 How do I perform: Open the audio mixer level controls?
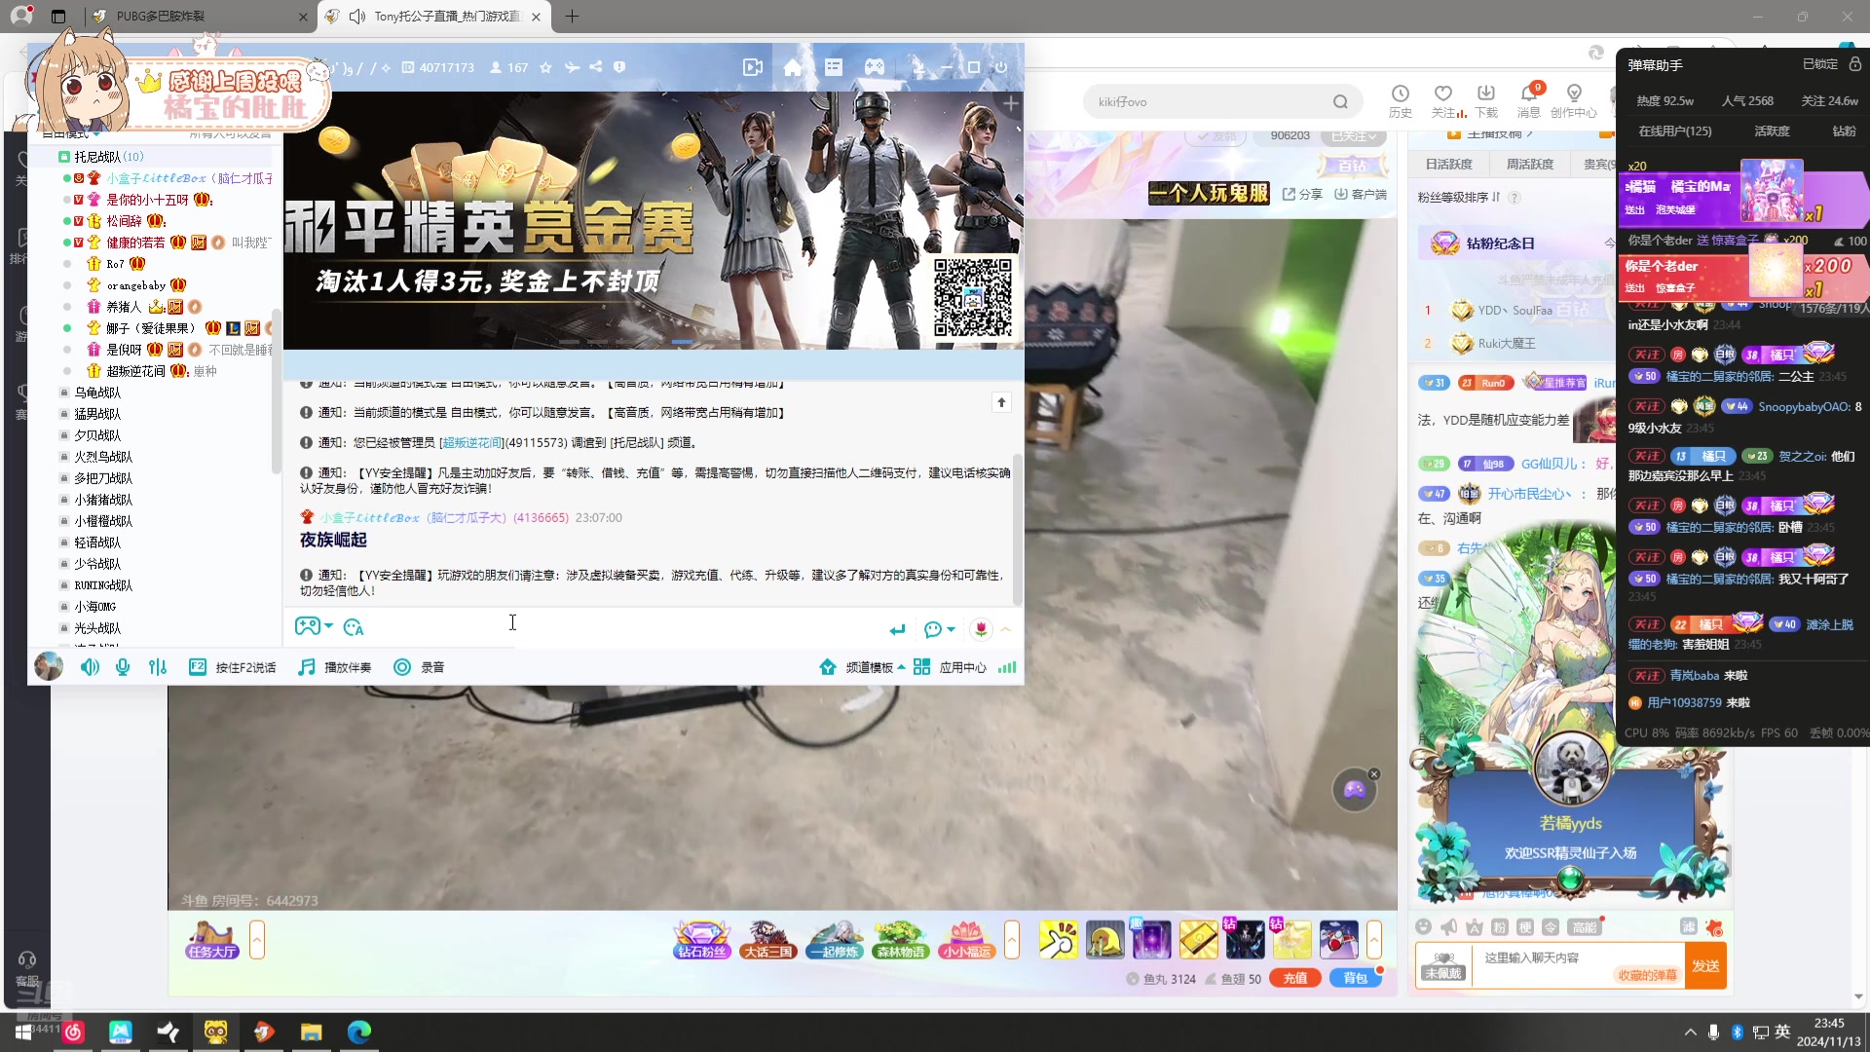pos(157,667)
